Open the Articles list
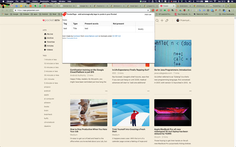The width and height of the screenshot is (236, 147). tap(50, 46)
